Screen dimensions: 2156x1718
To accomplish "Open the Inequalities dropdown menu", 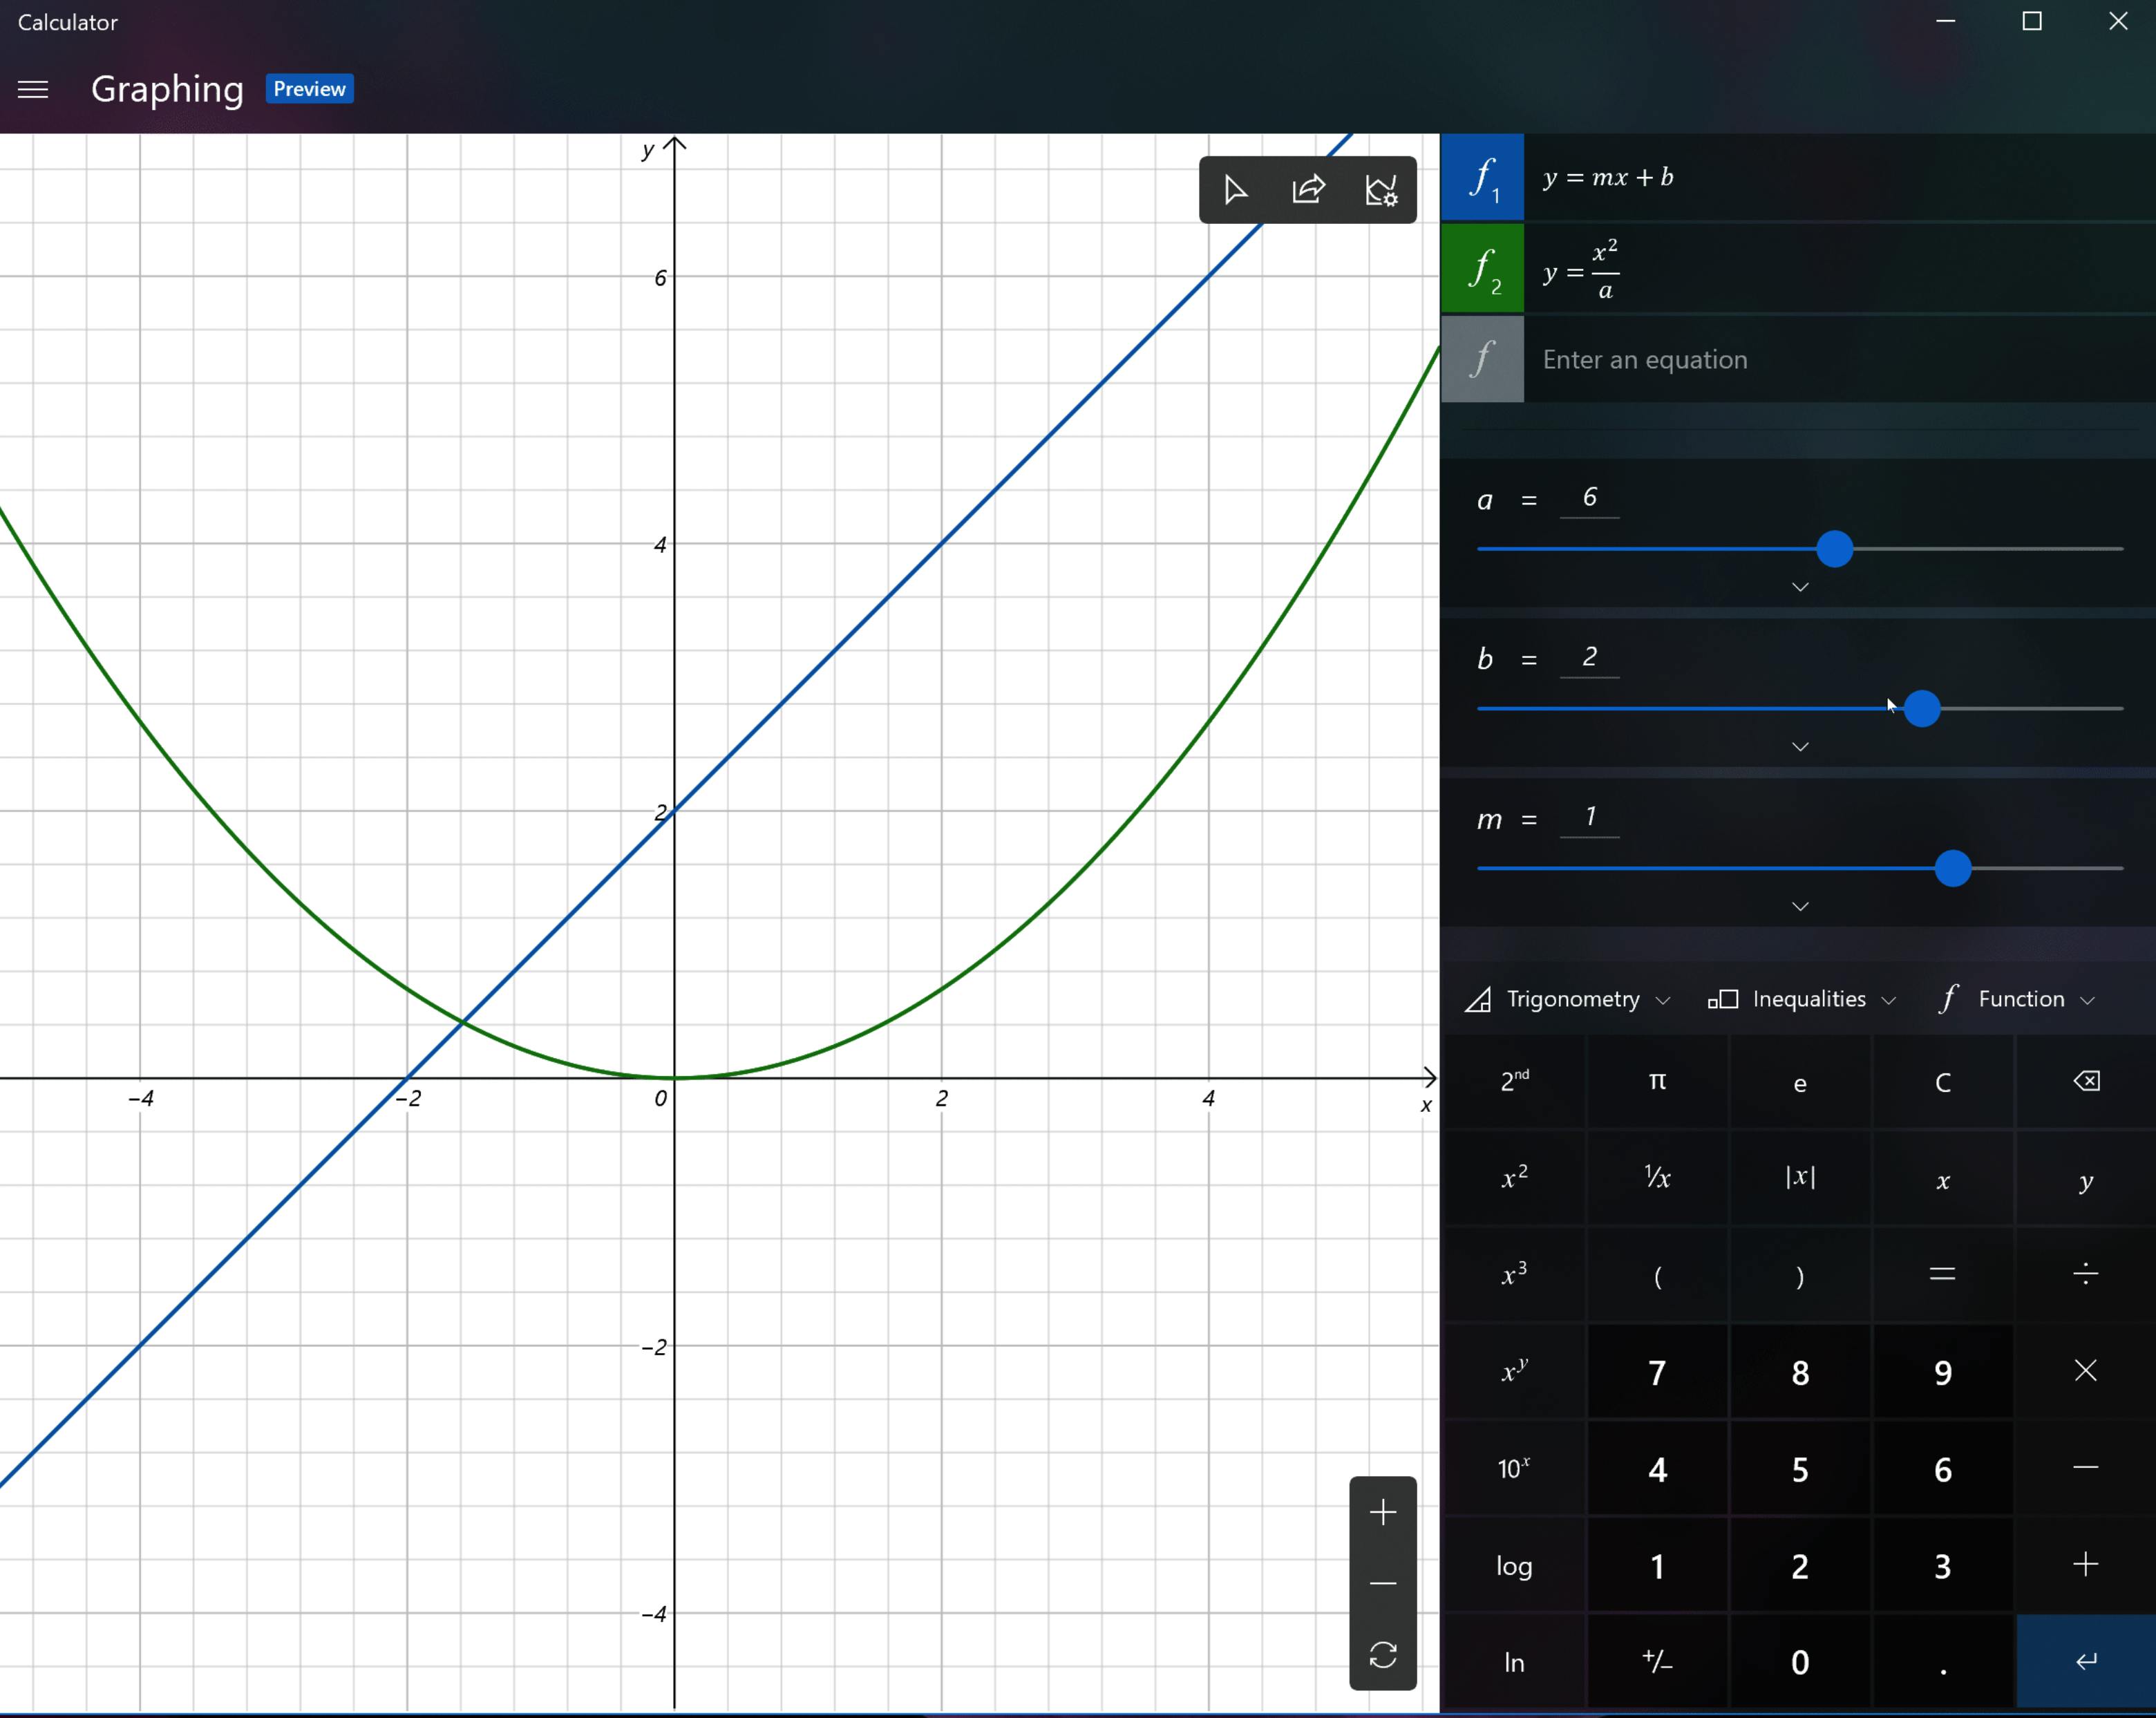I will tap(1801, 999).
